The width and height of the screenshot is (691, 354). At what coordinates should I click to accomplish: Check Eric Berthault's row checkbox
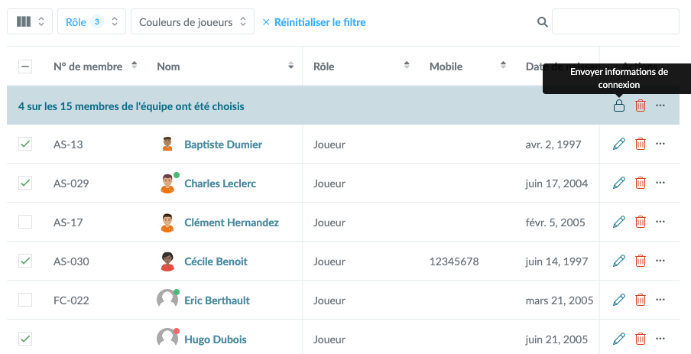tap(25, 300)
